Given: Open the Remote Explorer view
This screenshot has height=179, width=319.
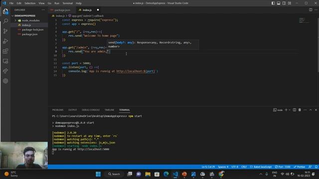Looking at the screenshot, I should (5, 61).
